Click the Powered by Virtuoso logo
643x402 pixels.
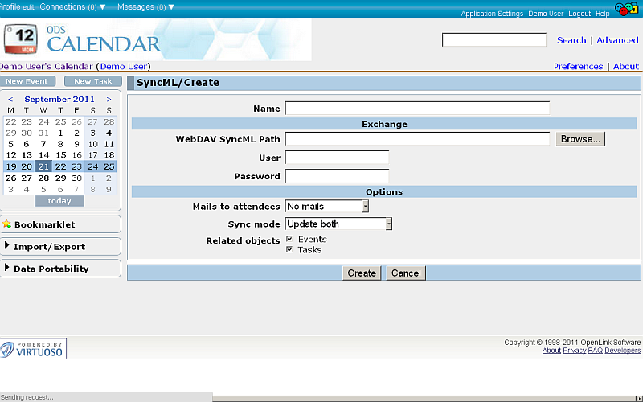[34, 349]
